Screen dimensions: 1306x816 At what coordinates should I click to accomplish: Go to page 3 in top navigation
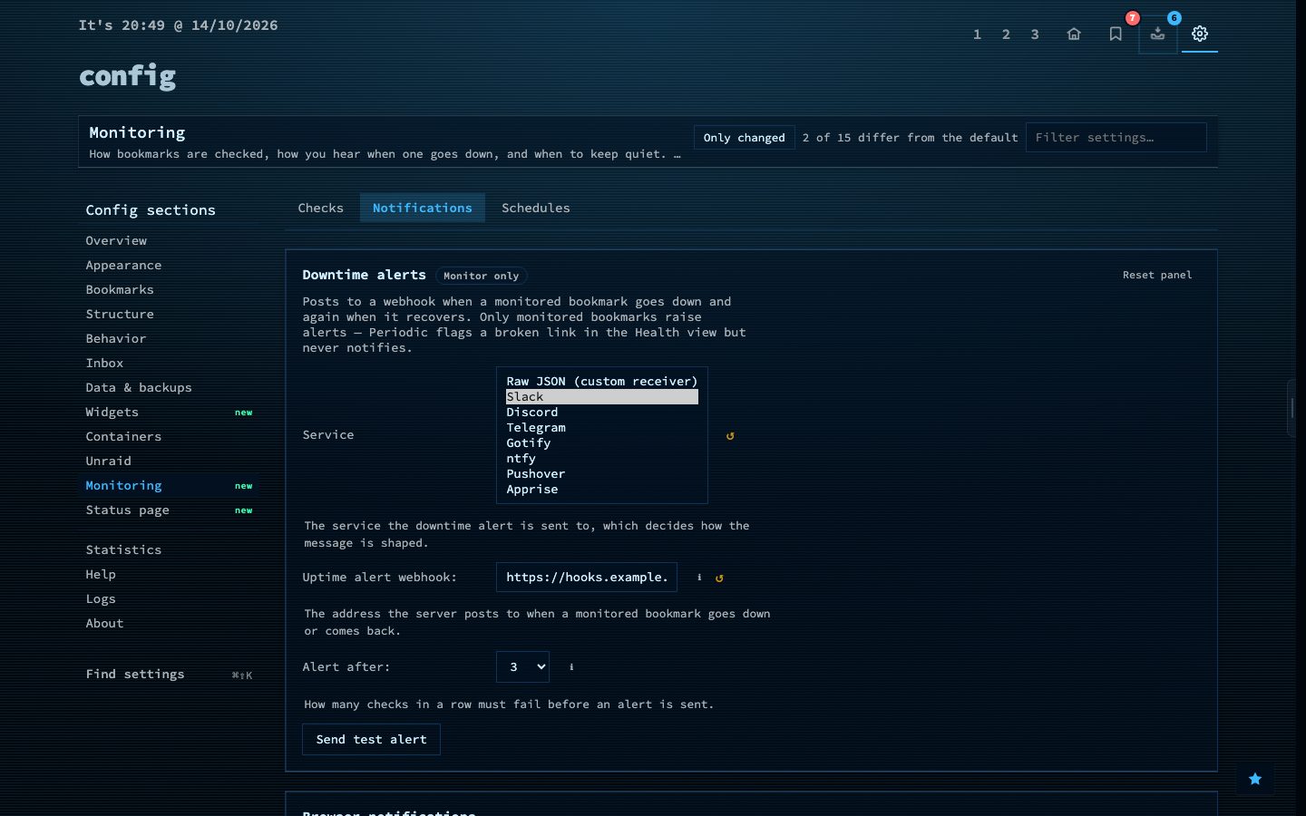click(x=1035, y=34)
